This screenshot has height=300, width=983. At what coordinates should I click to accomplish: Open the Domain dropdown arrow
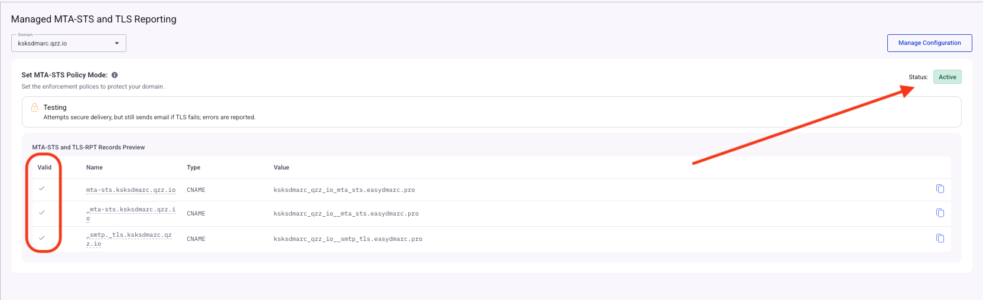tap(117, 43)
